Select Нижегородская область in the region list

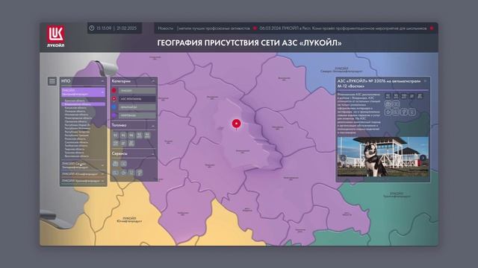point(78,118)
